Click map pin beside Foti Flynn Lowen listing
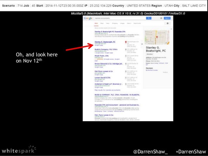 126,72
